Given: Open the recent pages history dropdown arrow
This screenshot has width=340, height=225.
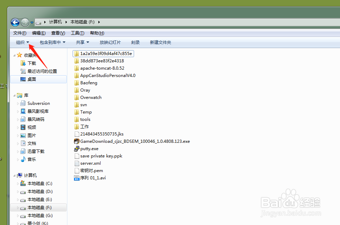Looking at the screenshot, I should pos(32,23).
